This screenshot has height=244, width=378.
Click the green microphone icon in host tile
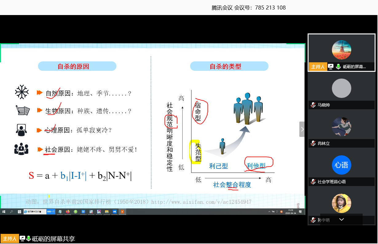338,67
